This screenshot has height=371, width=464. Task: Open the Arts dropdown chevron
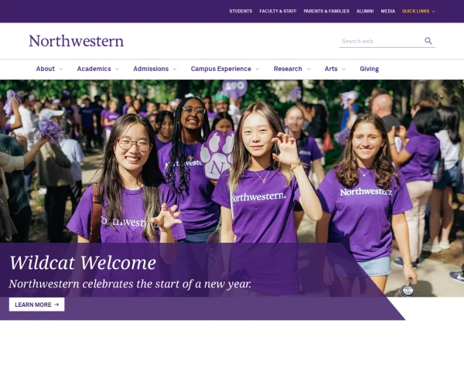point(343,70)
